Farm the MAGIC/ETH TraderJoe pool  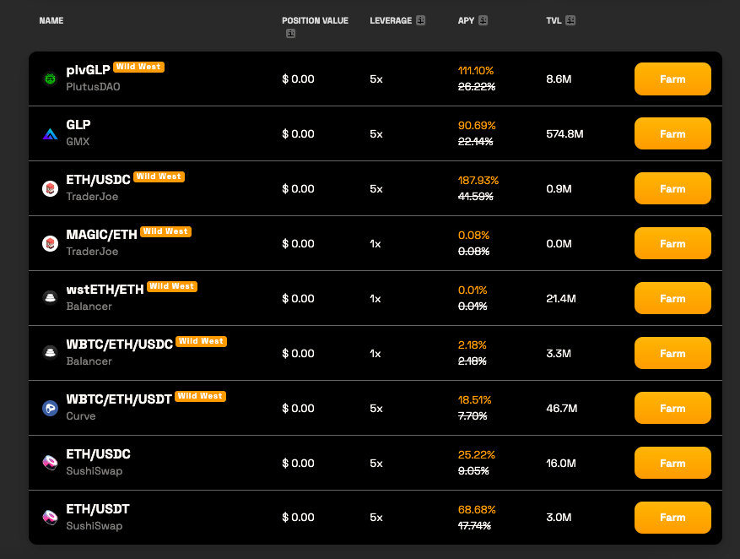point(672,243)
